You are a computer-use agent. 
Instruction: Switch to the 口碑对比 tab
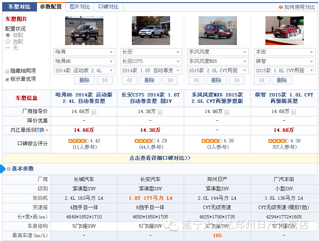coord(108,7)
